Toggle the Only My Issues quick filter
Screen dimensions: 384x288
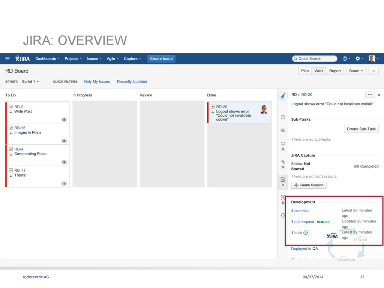coord(97,81)
